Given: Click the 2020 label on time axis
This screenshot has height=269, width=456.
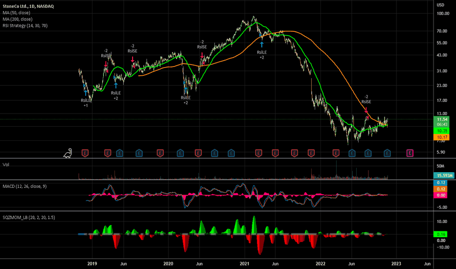Looking at the screenshot, I should [x=168, y=264].
